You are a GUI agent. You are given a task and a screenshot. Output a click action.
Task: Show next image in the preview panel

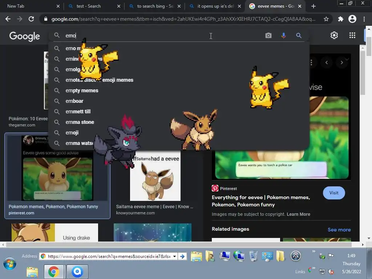[341, 62]
